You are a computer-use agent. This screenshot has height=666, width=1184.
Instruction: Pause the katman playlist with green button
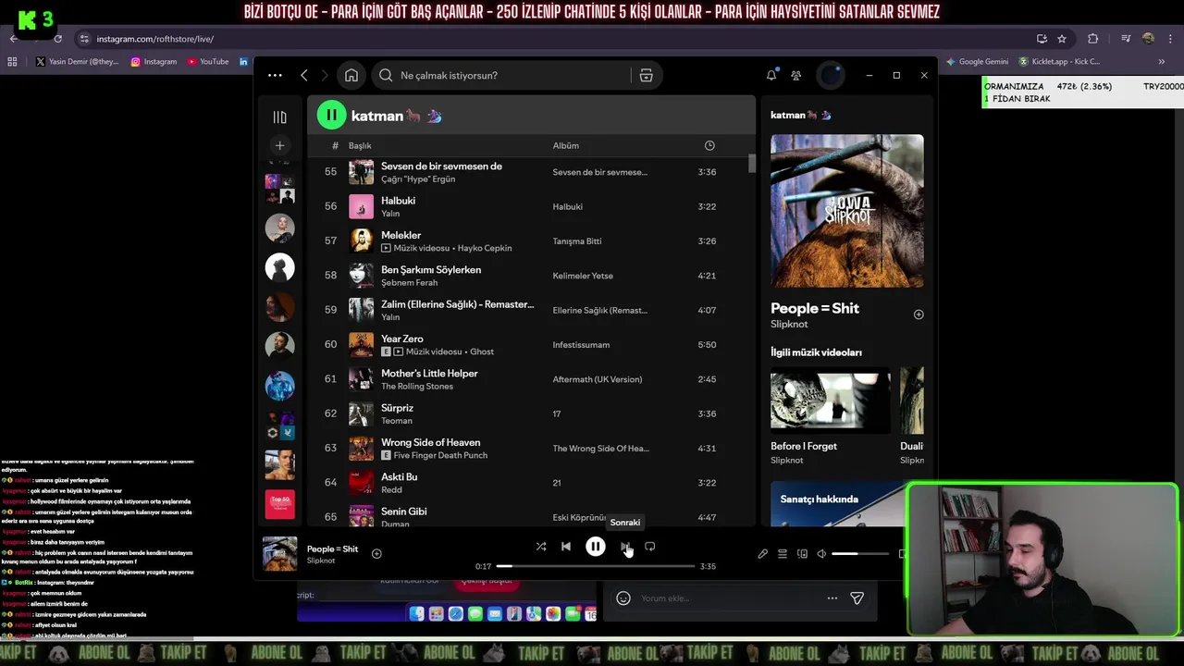point(331,115)
